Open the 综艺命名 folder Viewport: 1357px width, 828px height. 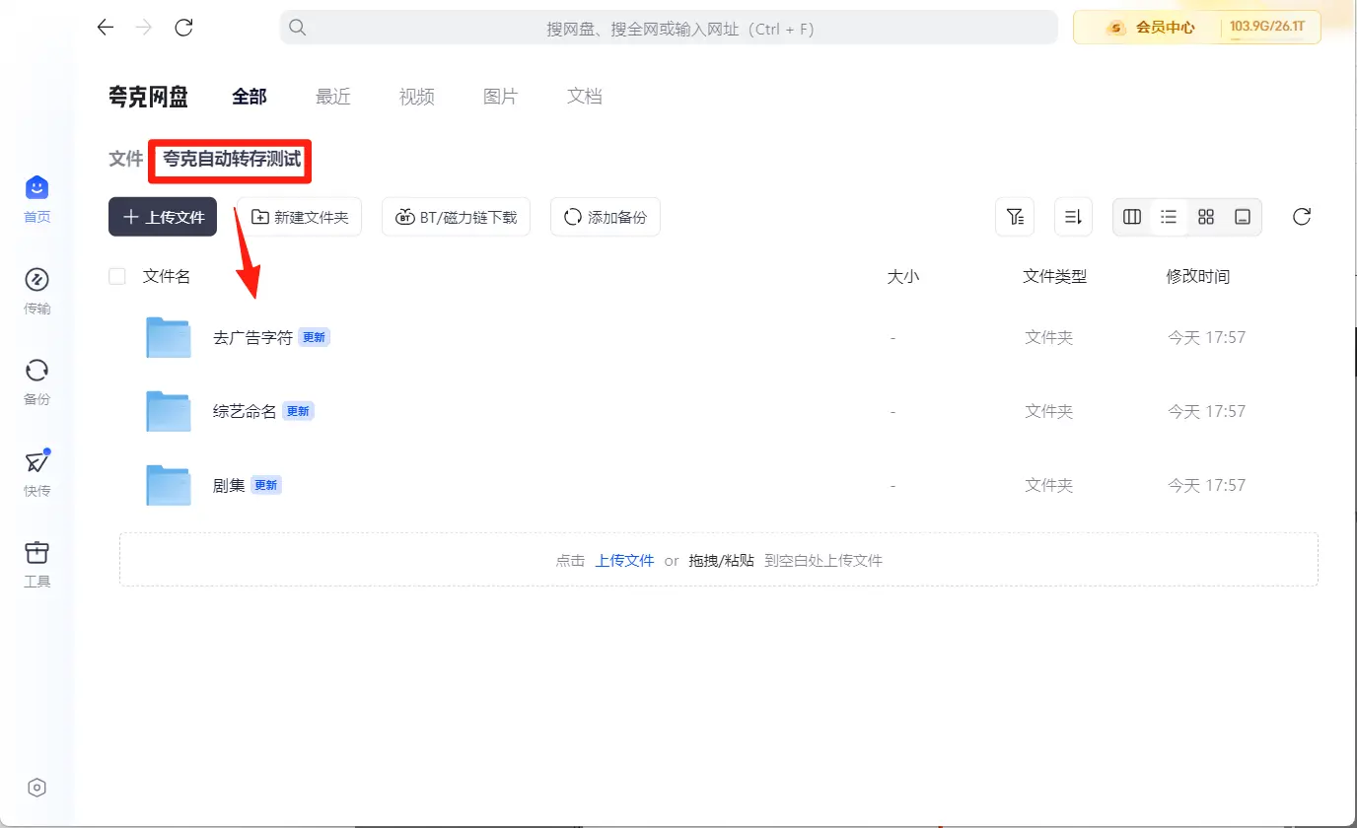245,411
